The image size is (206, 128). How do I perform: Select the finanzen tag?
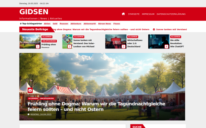pos(64,24)
